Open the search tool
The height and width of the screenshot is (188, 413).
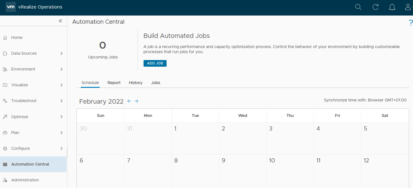point(358,7)
